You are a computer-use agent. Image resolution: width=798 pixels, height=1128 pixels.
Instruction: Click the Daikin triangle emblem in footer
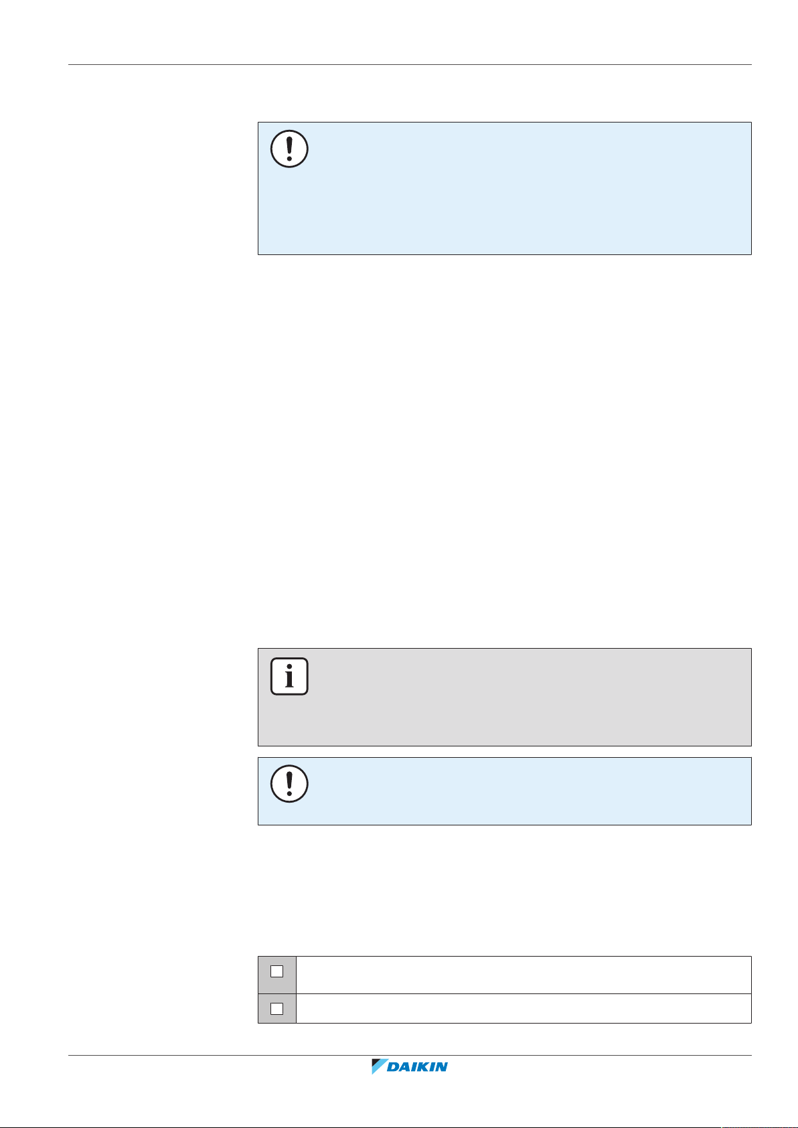tap(380, 1066)
